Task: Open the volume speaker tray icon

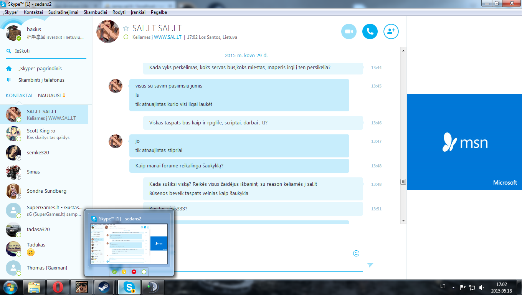Action: coord(481,287)
